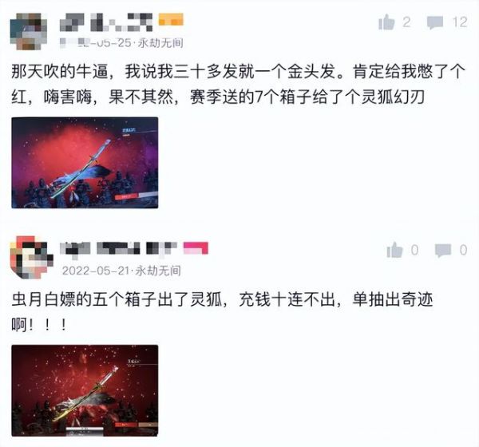Screen dimensions: 479x447
Task: Open second post text about 单抽出奇迹
Action: pyautogui.click(x=222, y=311)
